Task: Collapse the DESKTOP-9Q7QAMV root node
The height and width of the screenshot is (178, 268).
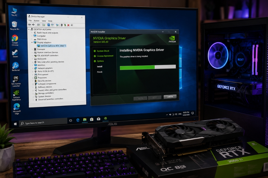Action: point(29,29)
